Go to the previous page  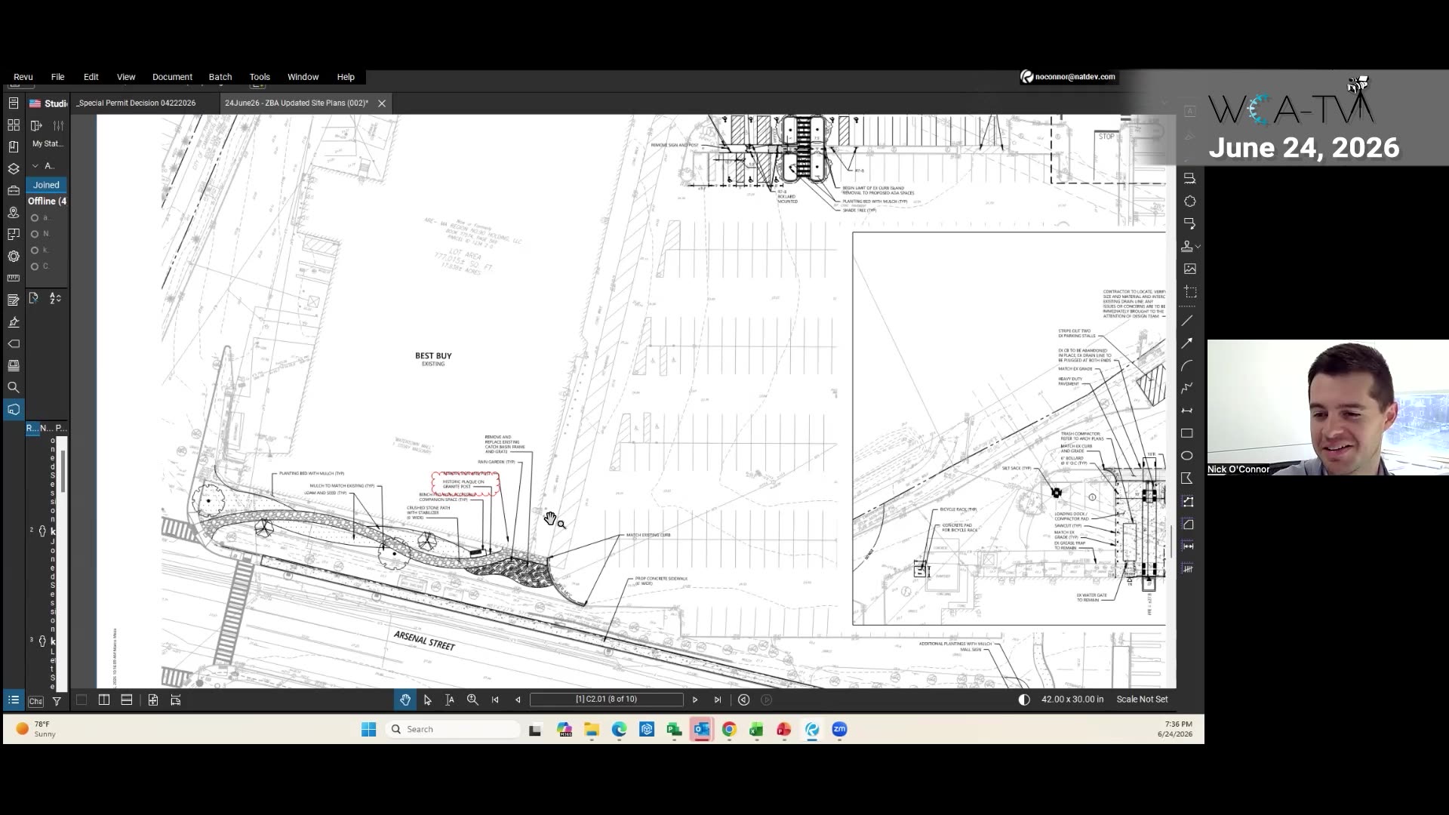pos(518,700)
